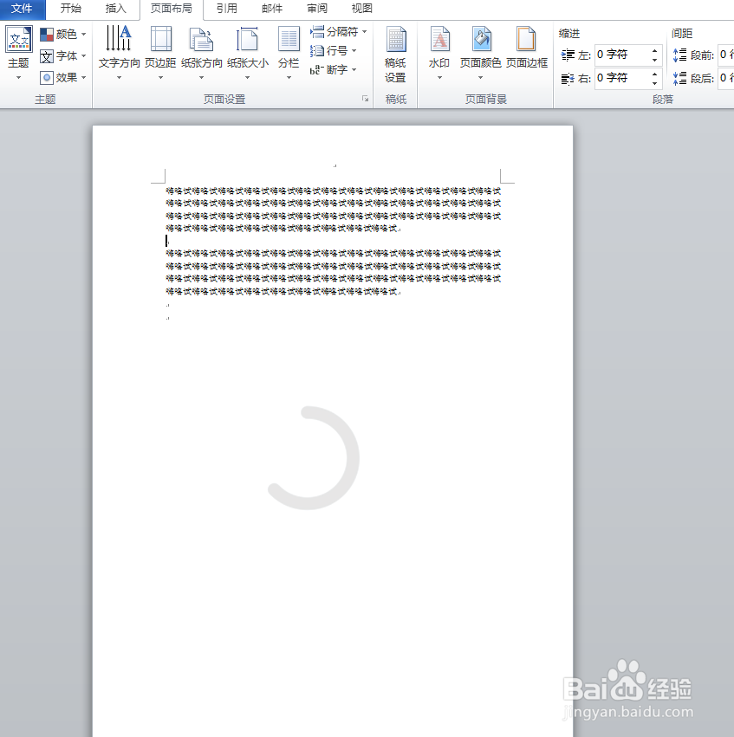The image size is (734, 737).
Task: Open Manuscript Paper Settings (稿纸设置)
Action: click(395, 54)
